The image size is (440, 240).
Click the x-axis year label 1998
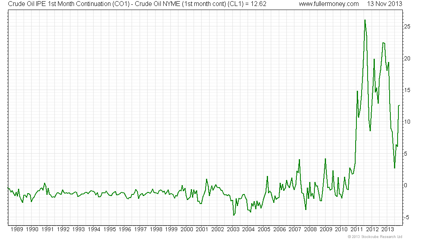point(156,229)
